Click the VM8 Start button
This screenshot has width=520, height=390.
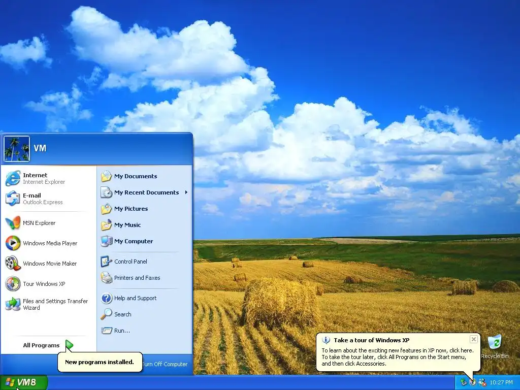pos(24,382)
